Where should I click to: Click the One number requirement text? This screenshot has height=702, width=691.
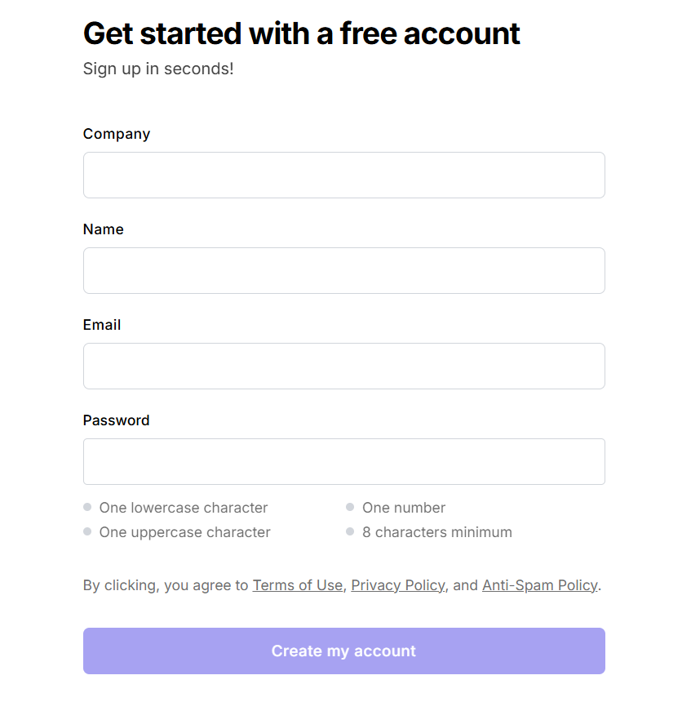(x=404, y=507)
